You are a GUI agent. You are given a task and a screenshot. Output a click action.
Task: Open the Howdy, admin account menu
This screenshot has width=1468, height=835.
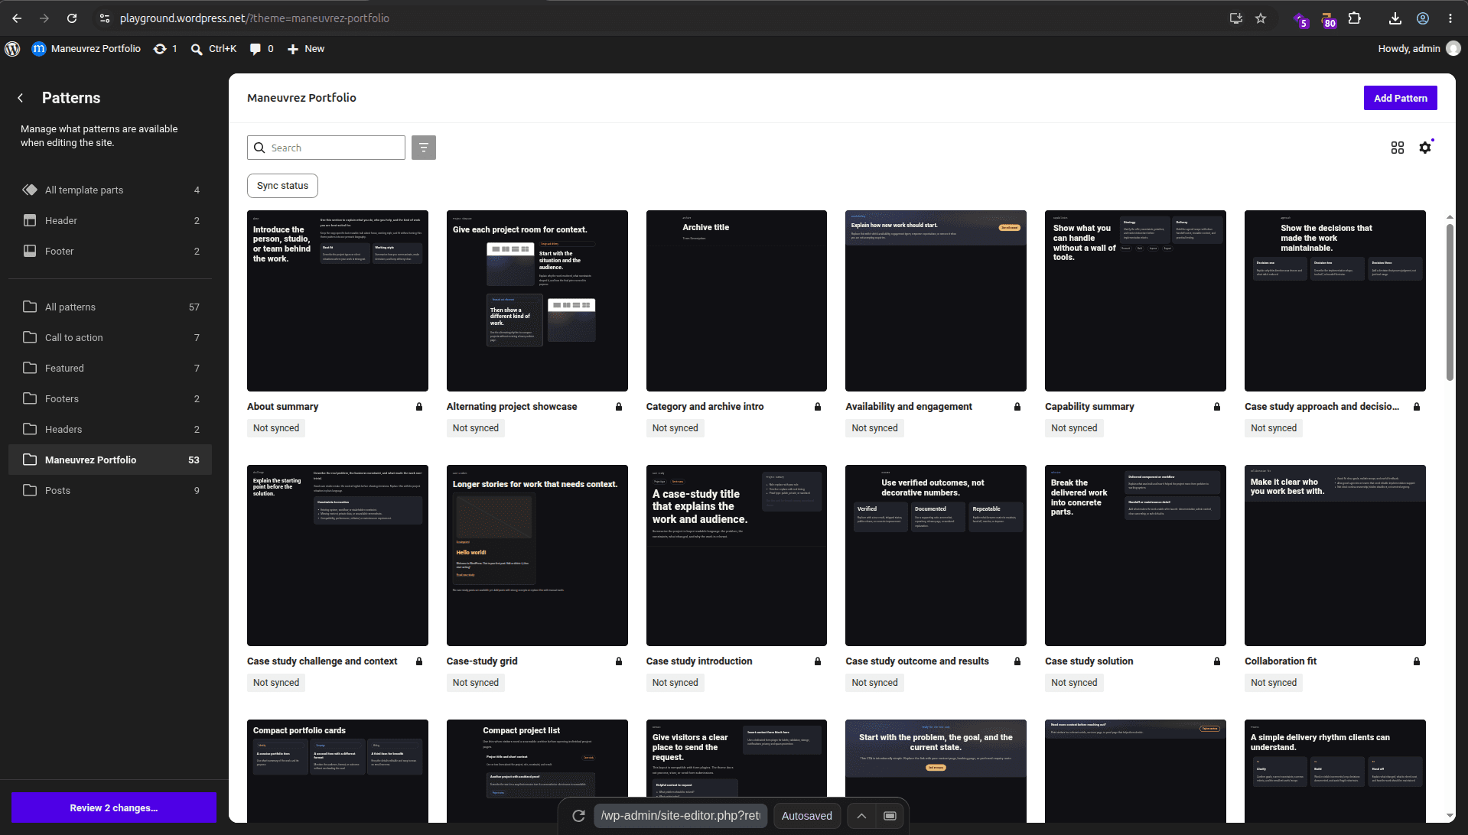tap(1419, 49)
